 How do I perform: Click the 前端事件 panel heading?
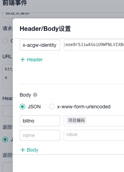pos(15,3)
